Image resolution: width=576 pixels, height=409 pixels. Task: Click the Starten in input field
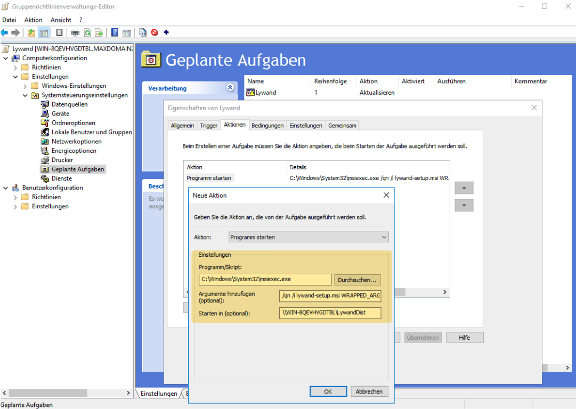coord(330,313)
